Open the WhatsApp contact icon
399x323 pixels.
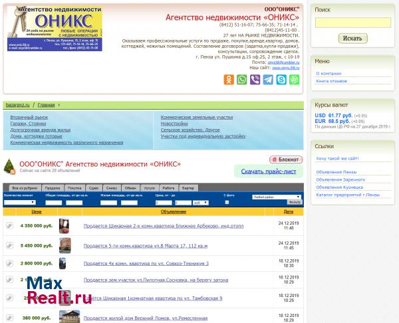coord(242,80)
